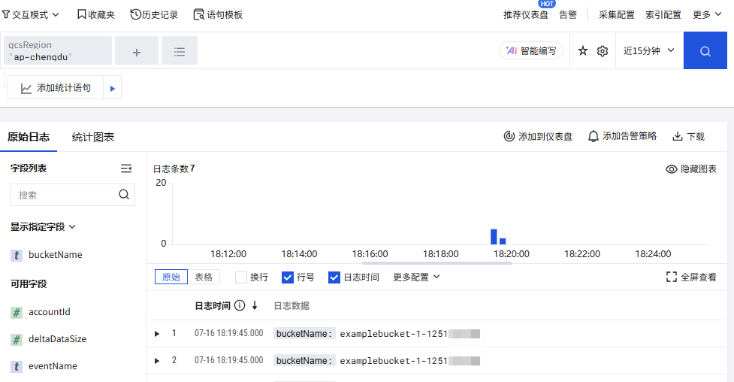The width and height of the screenshot is (734, 382).
Task: Hide the chart with 隐藏图表
Action: (x=691, y=169)
